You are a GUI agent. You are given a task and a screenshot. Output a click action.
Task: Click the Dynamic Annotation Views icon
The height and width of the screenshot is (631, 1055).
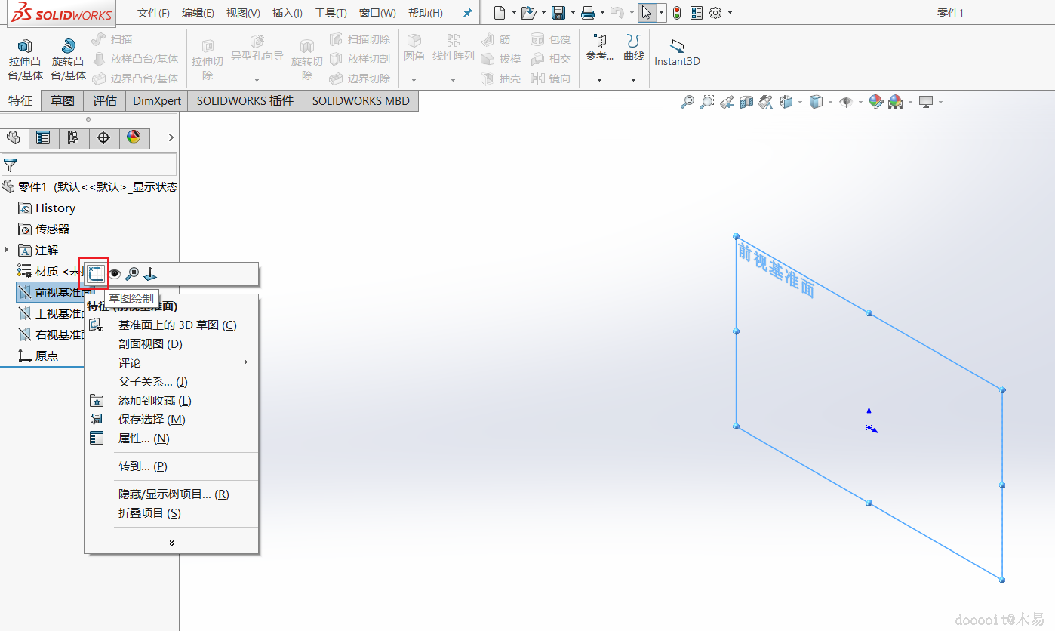point(766,102)
